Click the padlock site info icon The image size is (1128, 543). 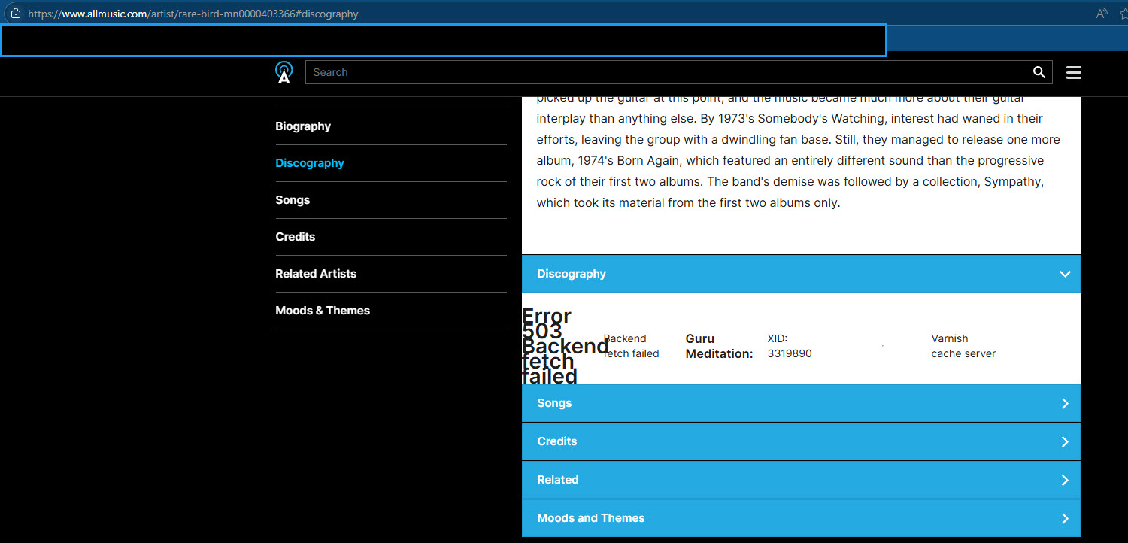coord(15,14)
